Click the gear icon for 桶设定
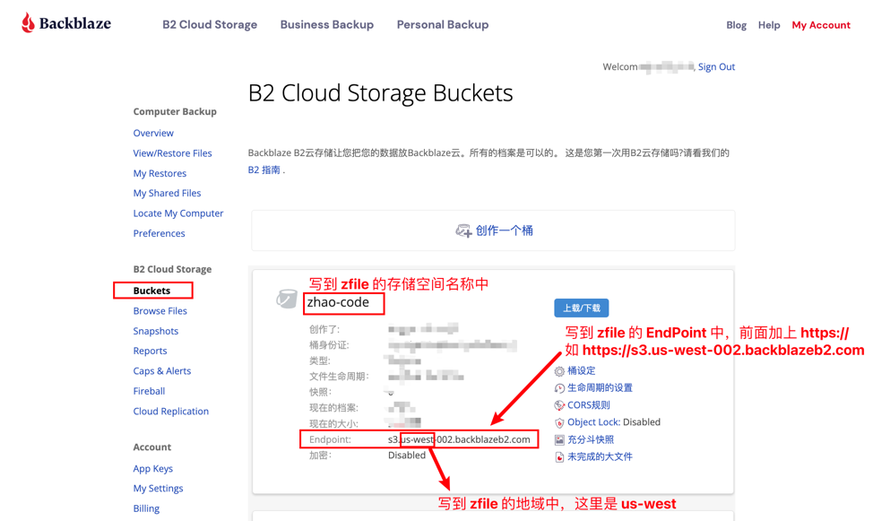 point(559,371)
